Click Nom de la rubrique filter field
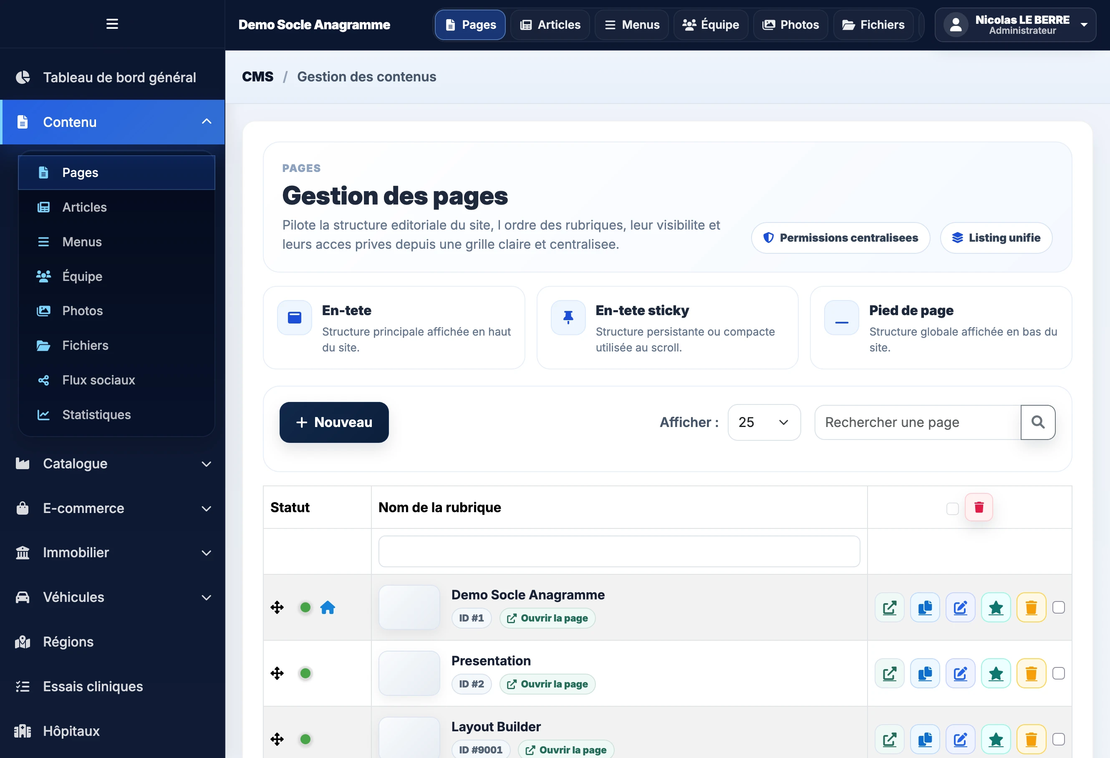This screenshot has width=1110, height=758. point(619,551)
